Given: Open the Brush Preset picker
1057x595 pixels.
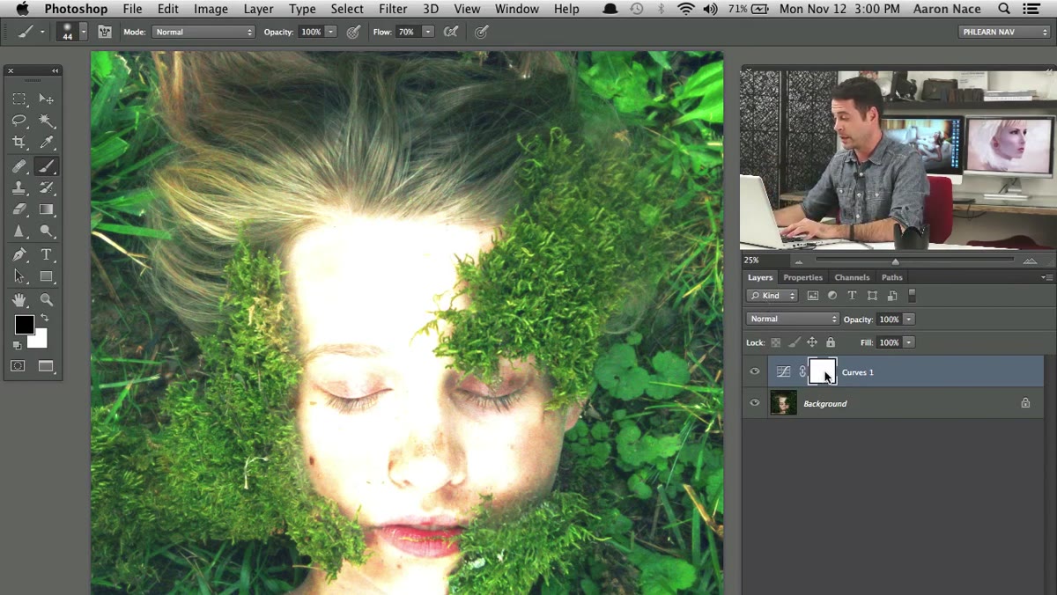Looking at the screenshot, I should click(x=73, y=32).
